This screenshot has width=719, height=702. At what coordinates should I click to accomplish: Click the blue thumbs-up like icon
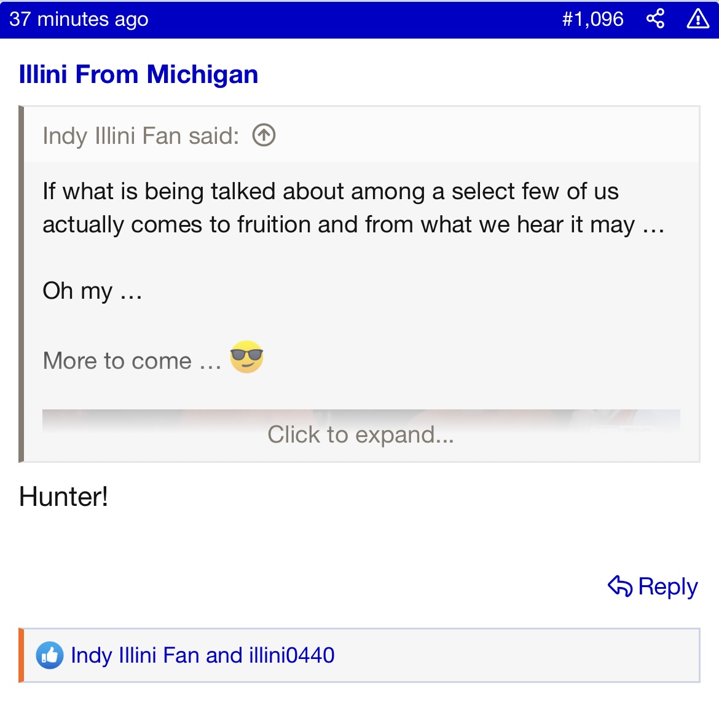coord(50,655)
